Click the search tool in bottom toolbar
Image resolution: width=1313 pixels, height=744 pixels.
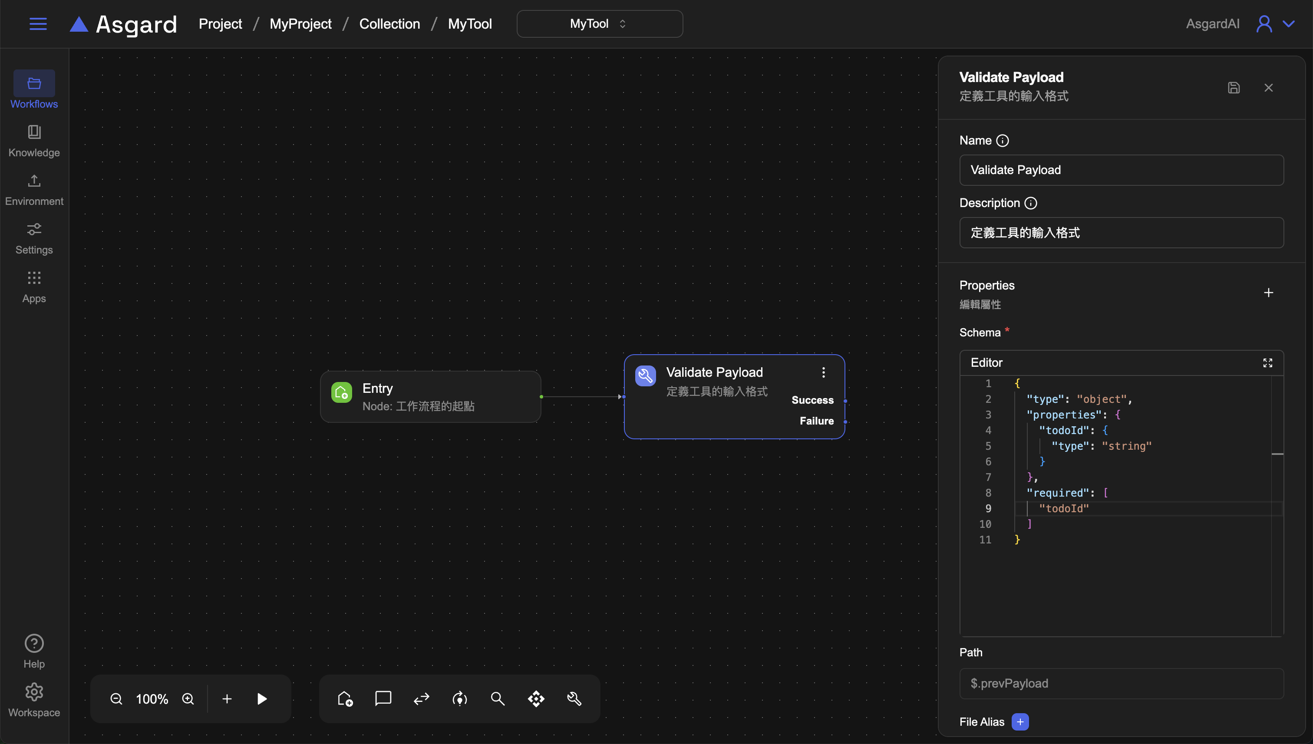497,698
